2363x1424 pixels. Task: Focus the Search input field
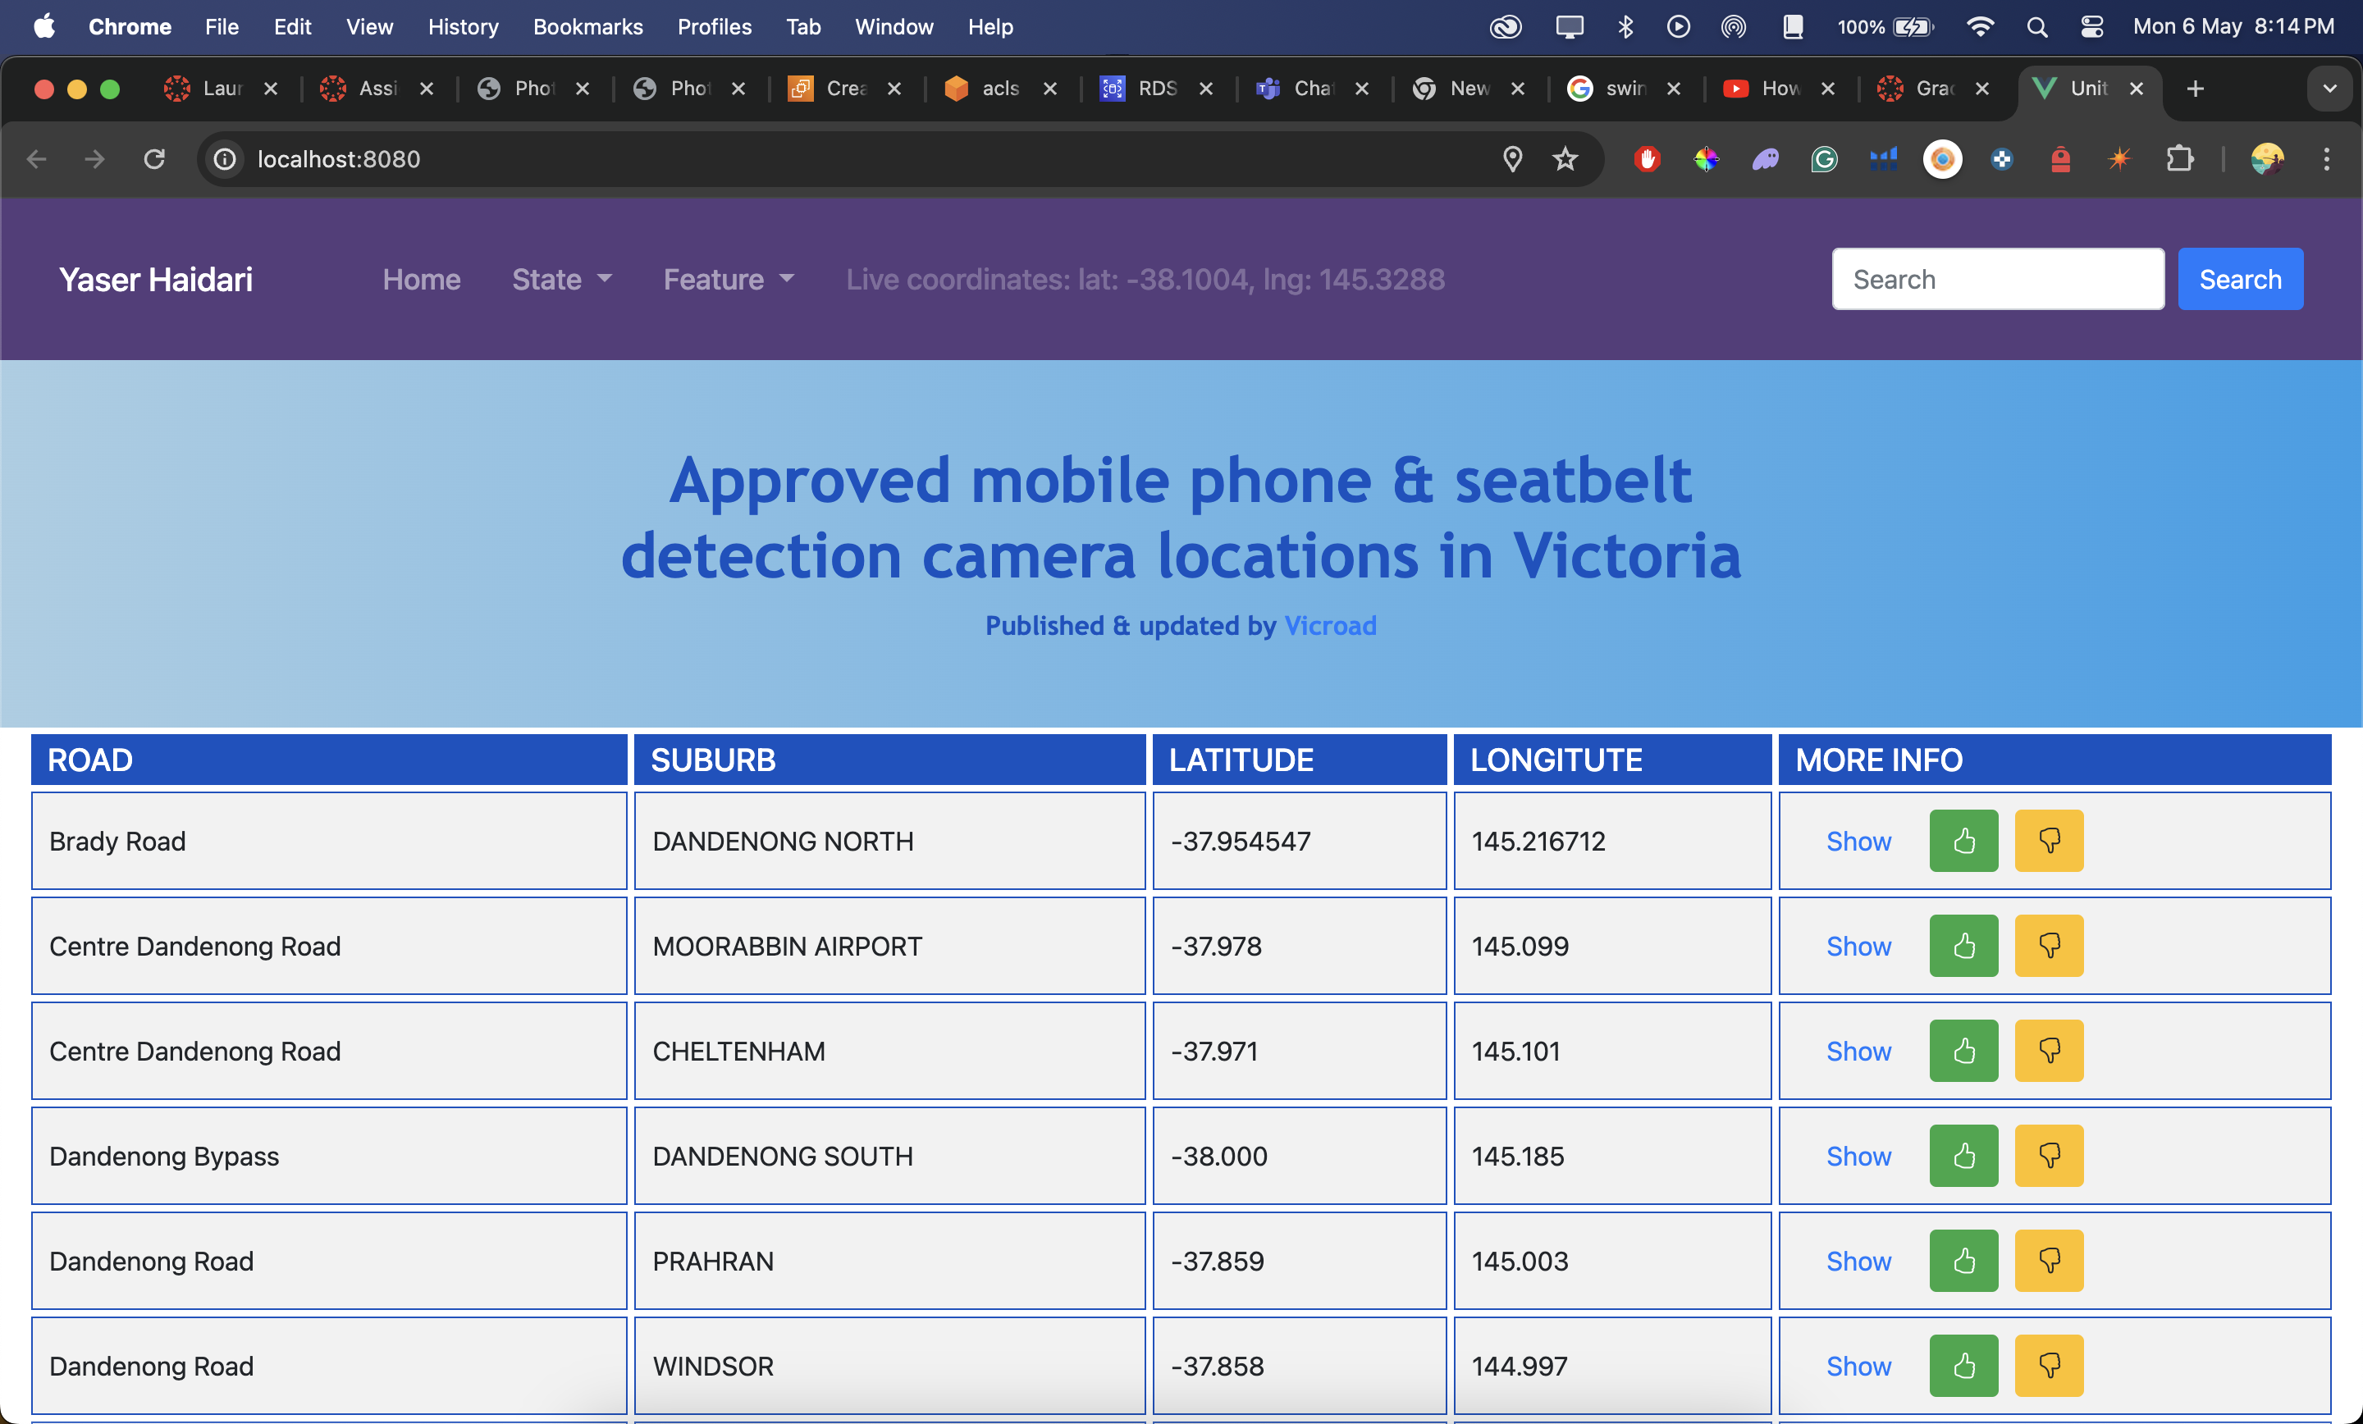1998,279
